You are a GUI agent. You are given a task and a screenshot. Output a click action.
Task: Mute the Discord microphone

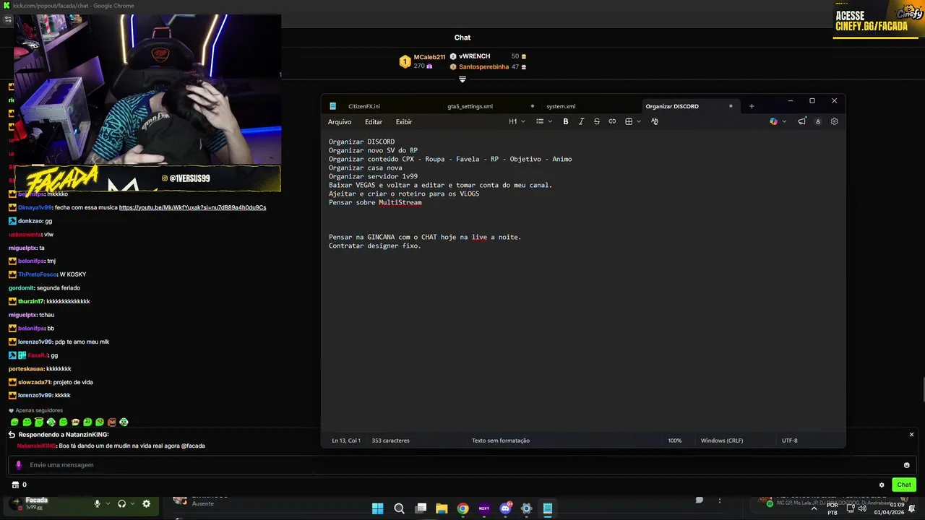pos(97,503)
